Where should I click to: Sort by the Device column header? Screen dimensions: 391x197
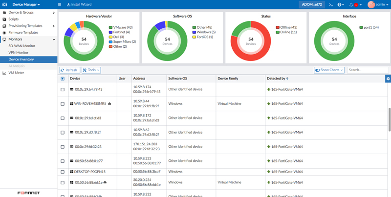75,79
